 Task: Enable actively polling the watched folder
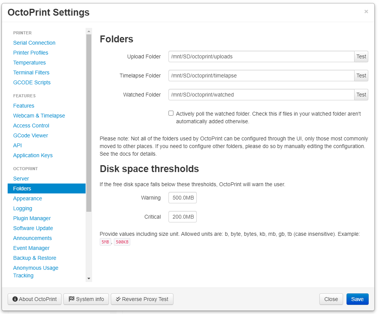(x=171, y=113)
